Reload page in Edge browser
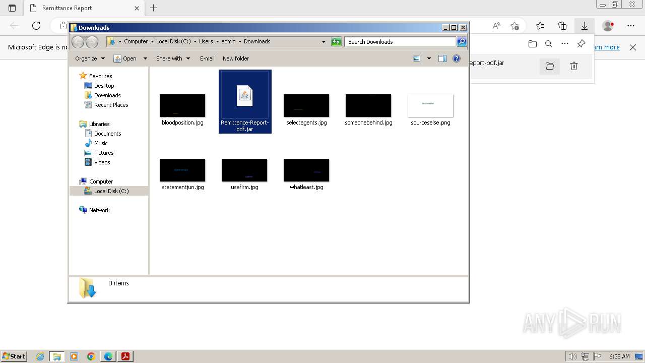This screenshot has height=363, width=645. (x=36, y=26)
